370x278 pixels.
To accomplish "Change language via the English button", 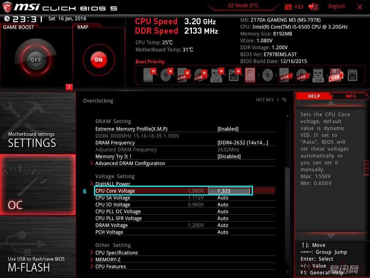I will pos(336,7).
